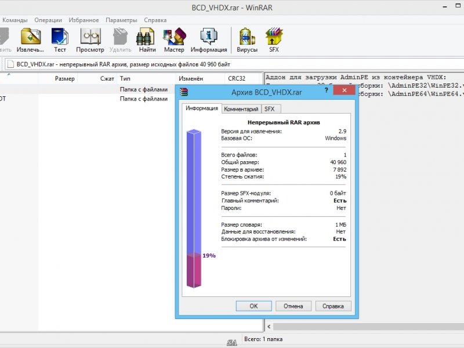
Task: Click the 'Базовая ОС' value Windows
Action: click(x=336, y=138)
